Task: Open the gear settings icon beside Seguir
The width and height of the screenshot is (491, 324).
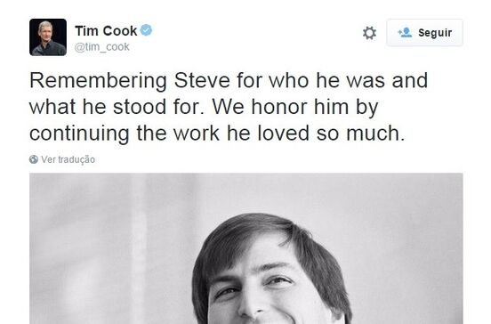Action: pyautogui.click(x=369, y=33)
